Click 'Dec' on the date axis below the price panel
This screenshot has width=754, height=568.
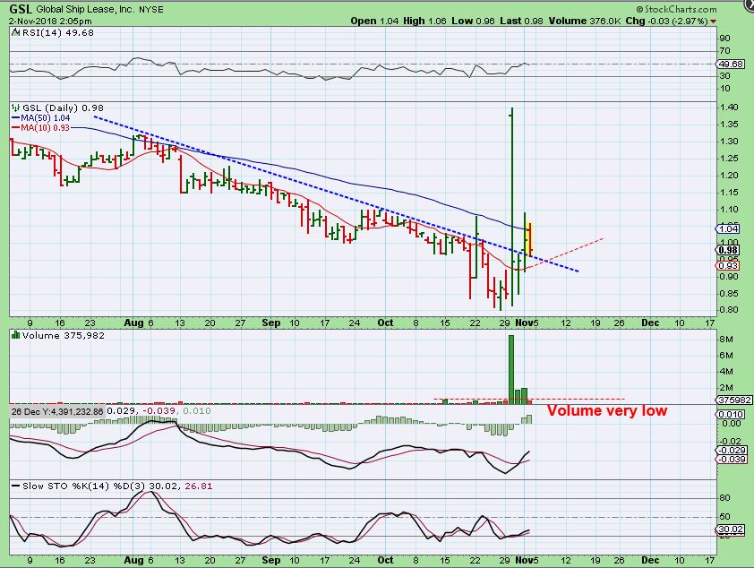pyautogui.click(x=650, y=323)
